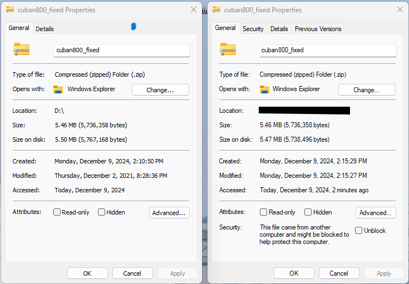
Task: Click Windows Explorer icon in left dialog
Action: 58,89
